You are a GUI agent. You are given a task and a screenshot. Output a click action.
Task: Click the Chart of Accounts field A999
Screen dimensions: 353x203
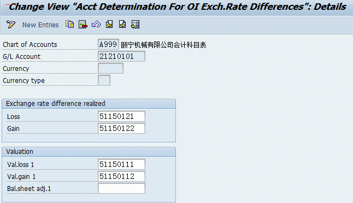(108, 44)
